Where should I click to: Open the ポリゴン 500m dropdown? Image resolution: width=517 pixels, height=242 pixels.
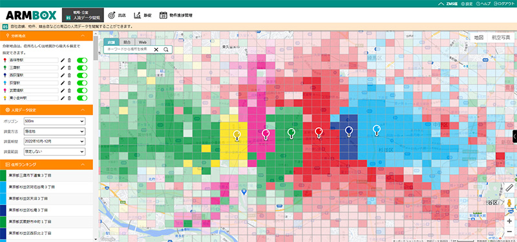[54, 121]
